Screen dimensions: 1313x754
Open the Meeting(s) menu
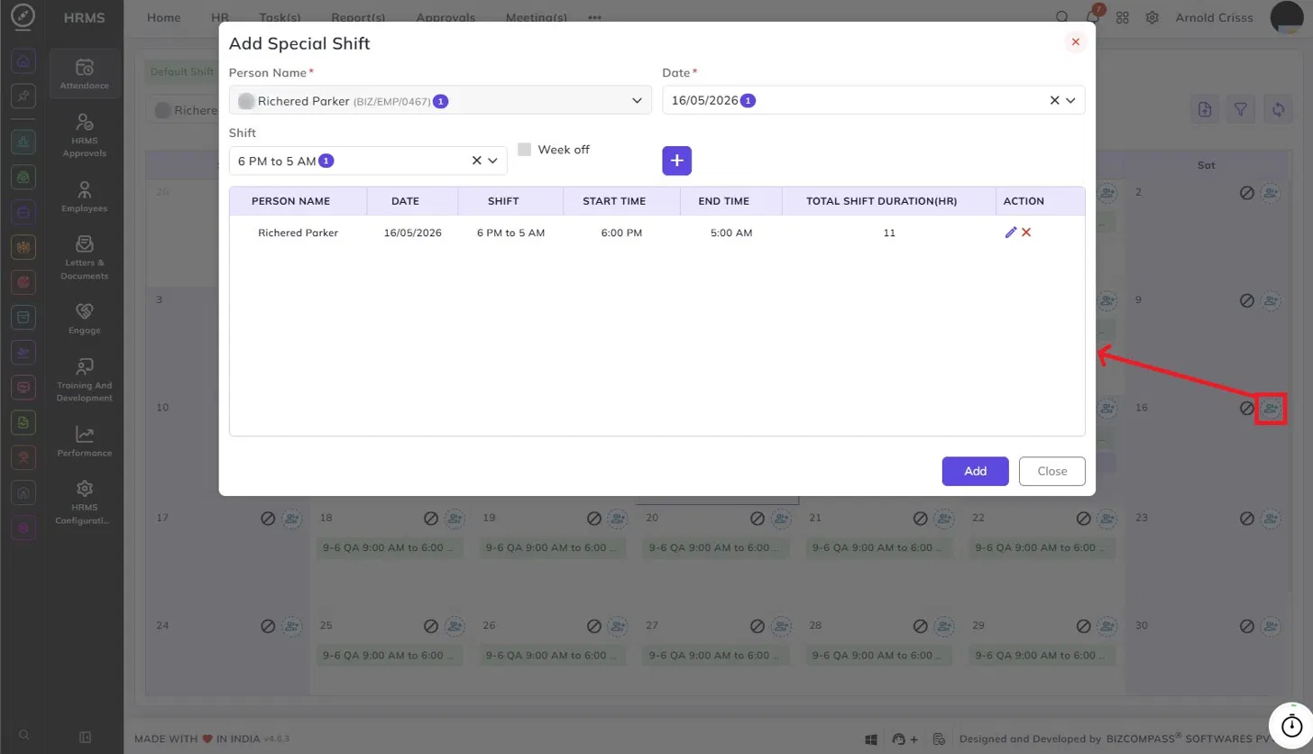(537, 18)
